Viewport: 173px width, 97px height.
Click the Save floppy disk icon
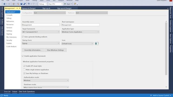21,4
